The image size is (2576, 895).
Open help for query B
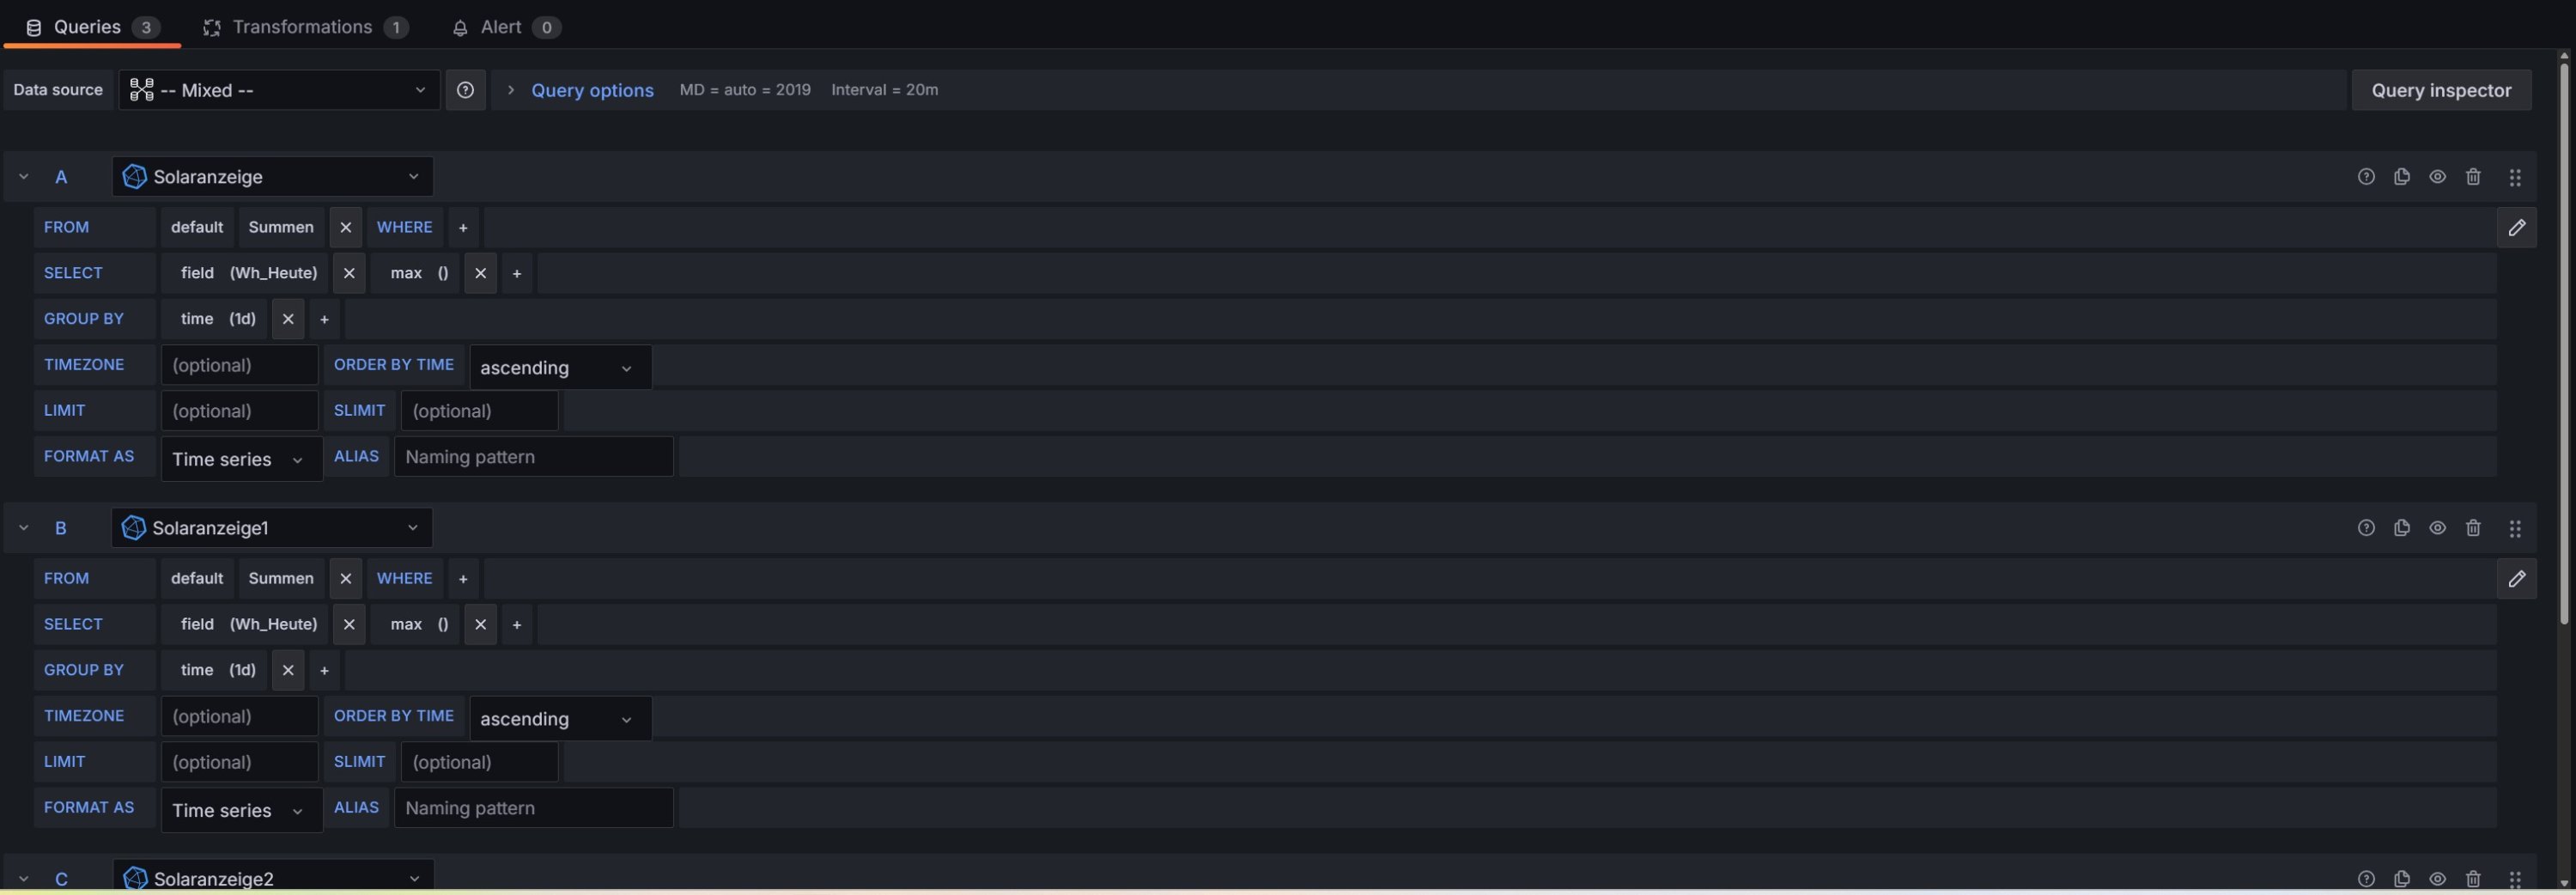coord(2365,528)
